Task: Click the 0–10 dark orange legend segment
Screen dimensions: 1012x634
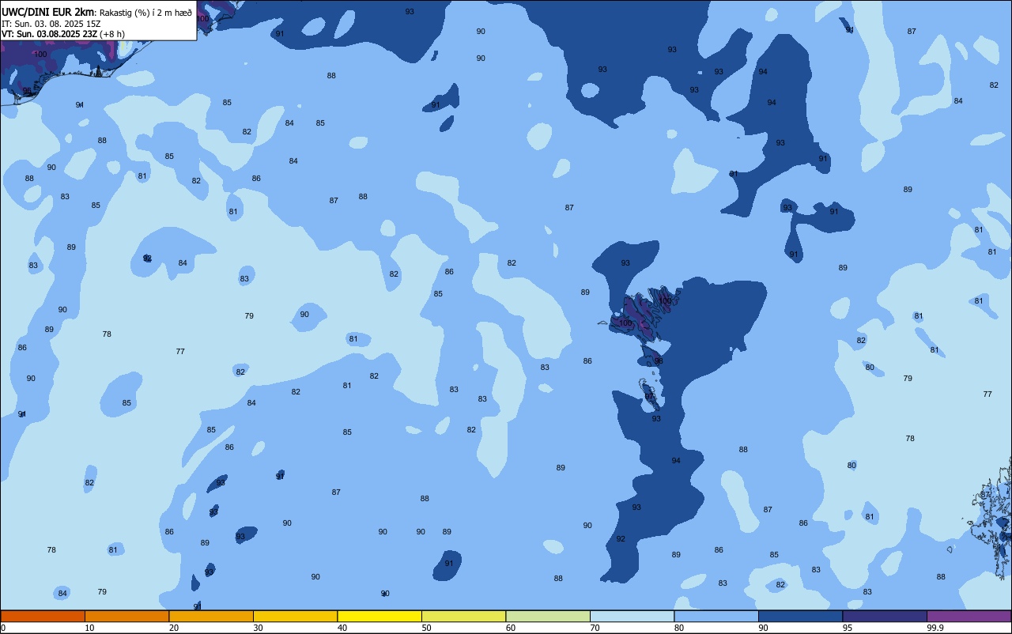Action: (x=43, y=616)
